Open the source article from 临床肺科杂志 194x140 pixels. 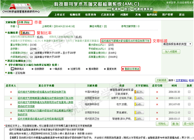(45, 104)
